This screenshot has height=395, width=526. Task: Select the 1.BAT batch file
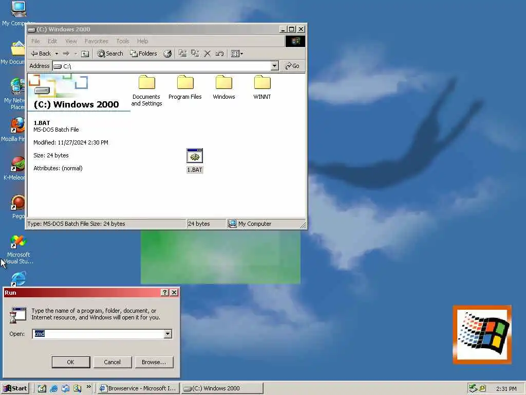click(x=195, y=161)
